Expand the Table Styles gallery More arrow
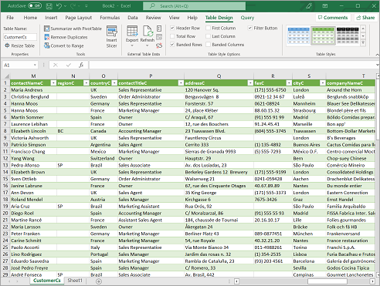 [363, 42]
